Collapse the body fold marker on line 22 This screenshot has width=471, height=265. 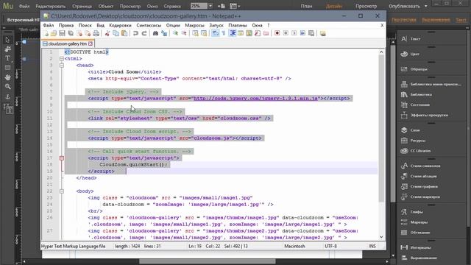[62, 191]
